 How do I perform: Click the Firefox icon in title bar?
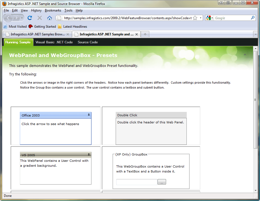pos(4,4)
